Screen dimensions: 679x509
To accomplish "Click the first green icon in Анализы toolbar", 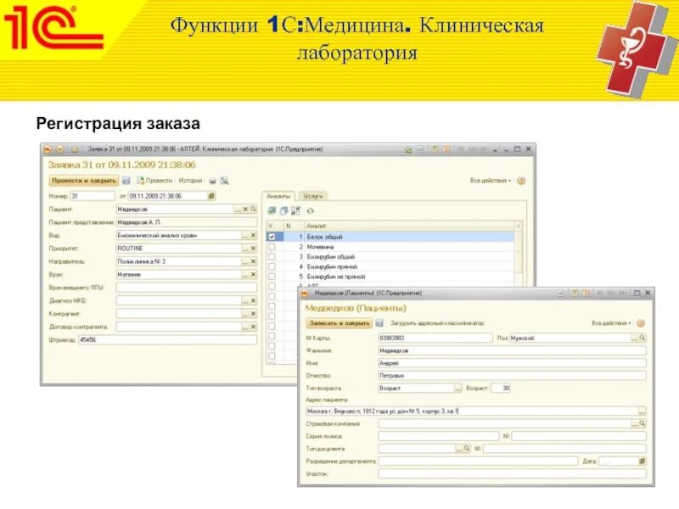I will pyautogui.click(x=272, y=210).
